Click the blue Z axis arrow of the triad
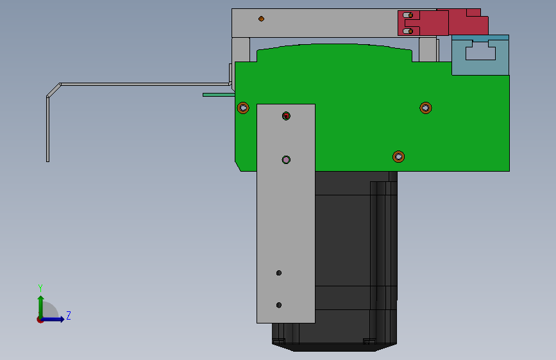This screenshot has width=556, height=360. (53, 319)
